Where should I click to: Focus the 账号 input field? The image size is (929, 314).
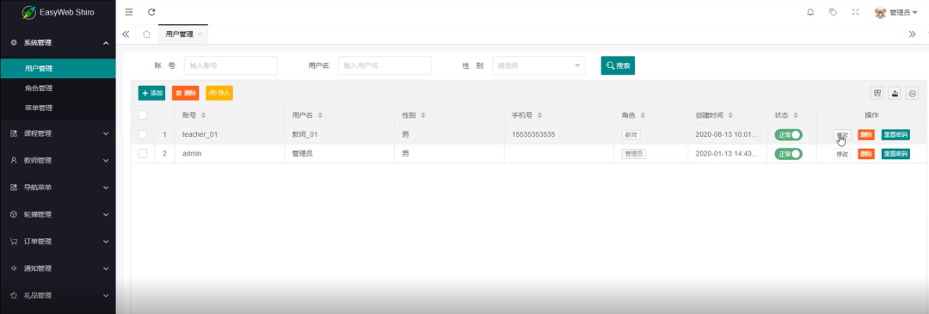(231, 65)
